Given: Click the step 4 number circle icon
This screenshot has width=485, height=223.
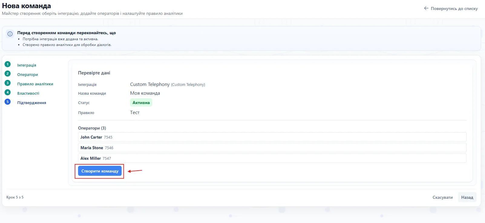Looking at the screenshot, I should point(8,92).
